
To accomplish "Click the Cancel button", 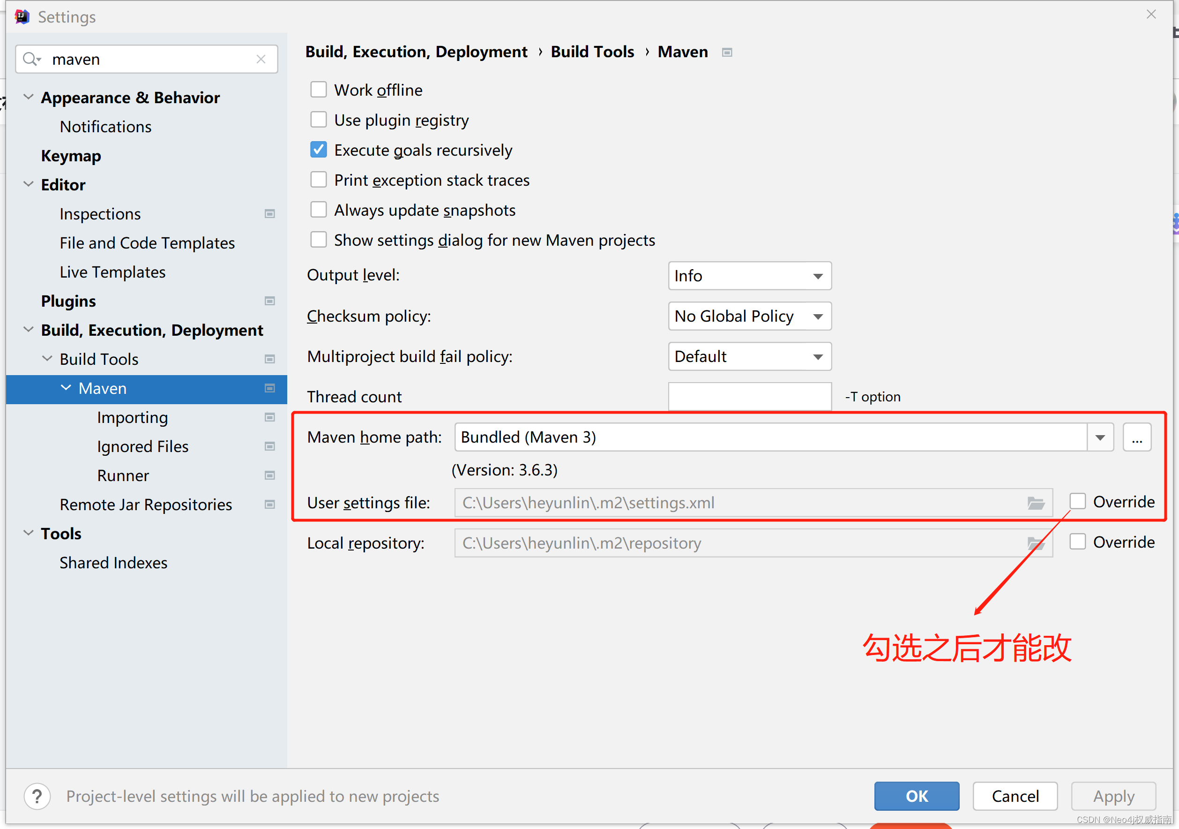I will [1015, 796].
